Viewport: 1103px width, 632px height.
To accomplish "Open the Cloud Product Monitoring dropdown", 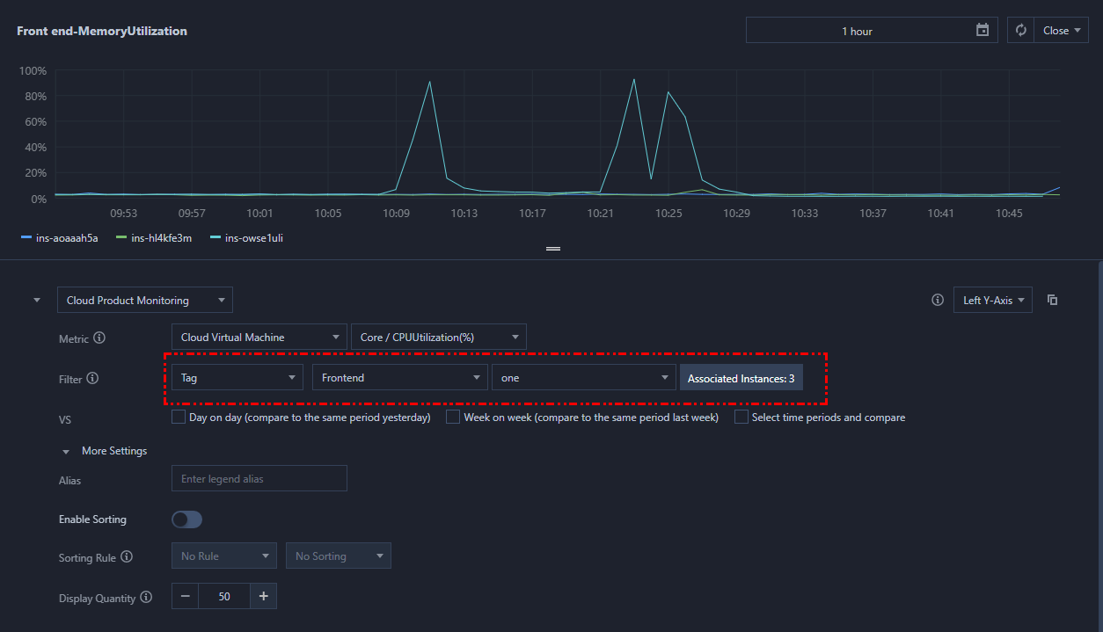I will pyautogui.click(x=145, y=301).
